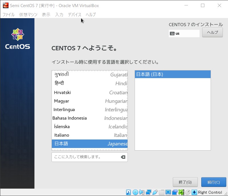Open the audio status indicator
The image size is (228, 196).
tap(142, 192)
